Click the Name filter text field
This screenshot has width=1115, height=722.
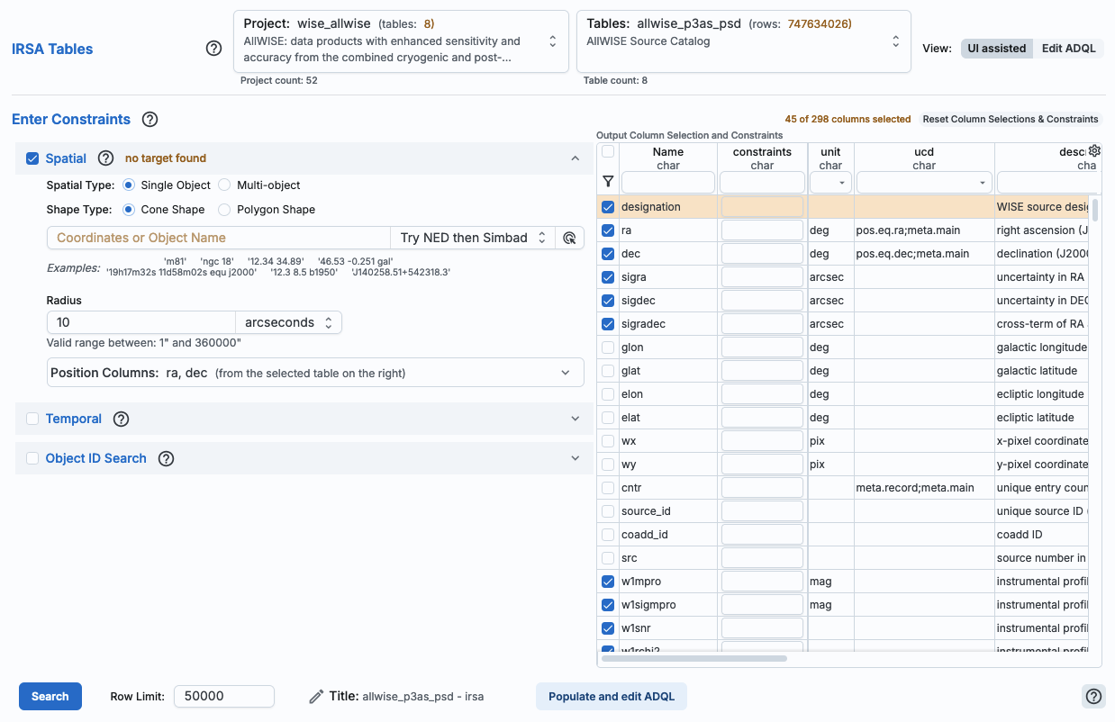coord(667,182)
